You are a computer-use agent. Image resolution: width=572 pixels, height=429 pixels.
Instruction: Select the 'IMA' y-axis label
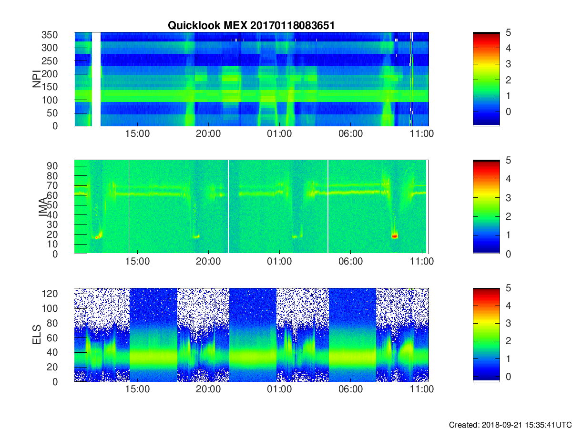[42, 207]
